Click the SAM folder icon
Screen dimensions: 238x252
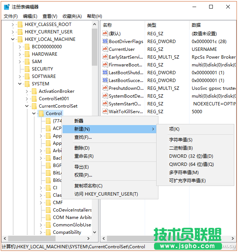pos(27,62)
